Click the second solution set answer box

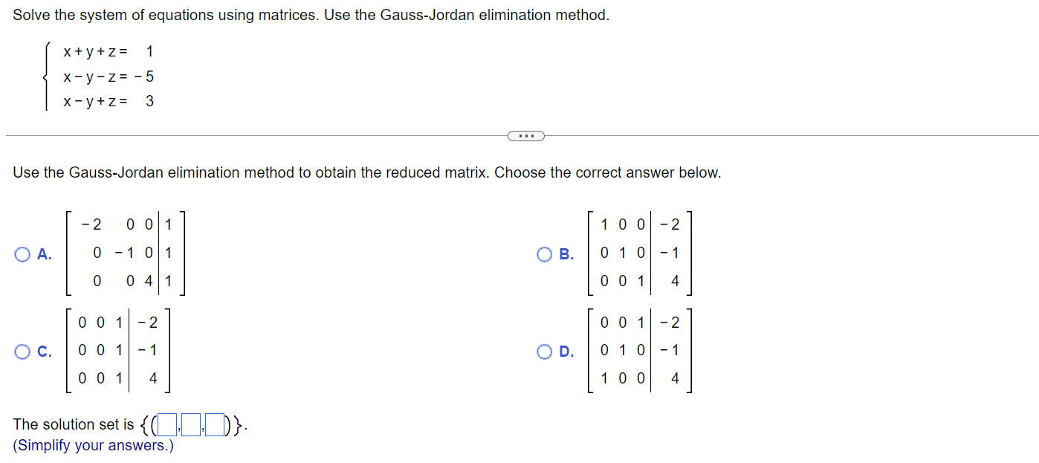(x=191, y=424)
